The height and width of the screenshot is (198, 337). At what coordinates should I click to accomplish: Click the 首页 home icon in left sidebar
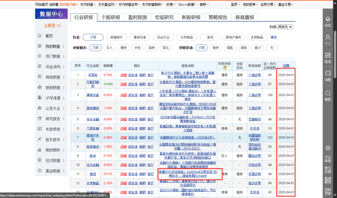pyautogui.click(x=40, y=36)
